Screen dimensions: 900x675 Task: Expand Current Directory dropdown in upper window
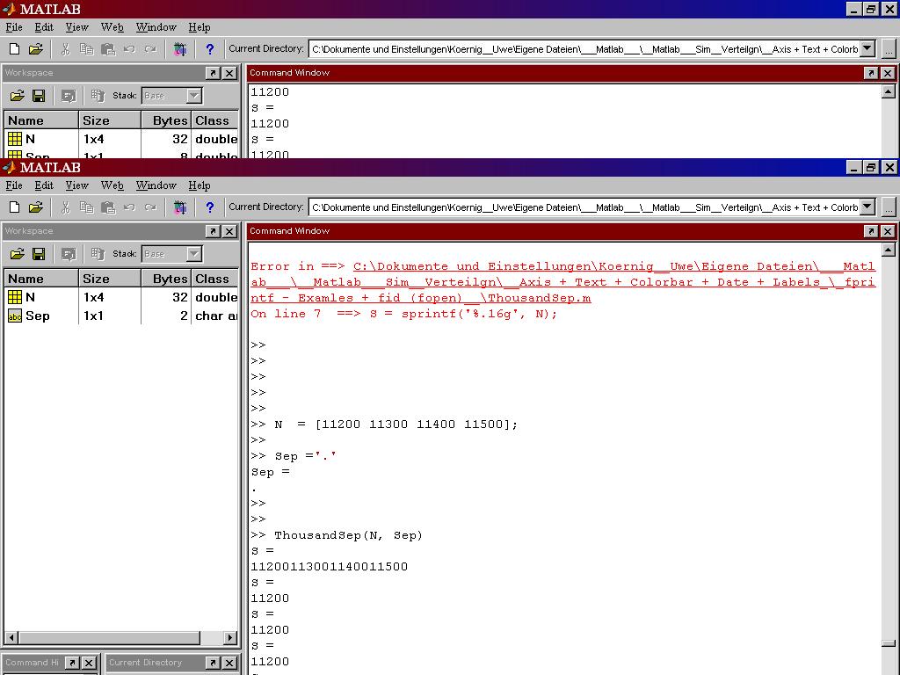[x=867, y=49]
